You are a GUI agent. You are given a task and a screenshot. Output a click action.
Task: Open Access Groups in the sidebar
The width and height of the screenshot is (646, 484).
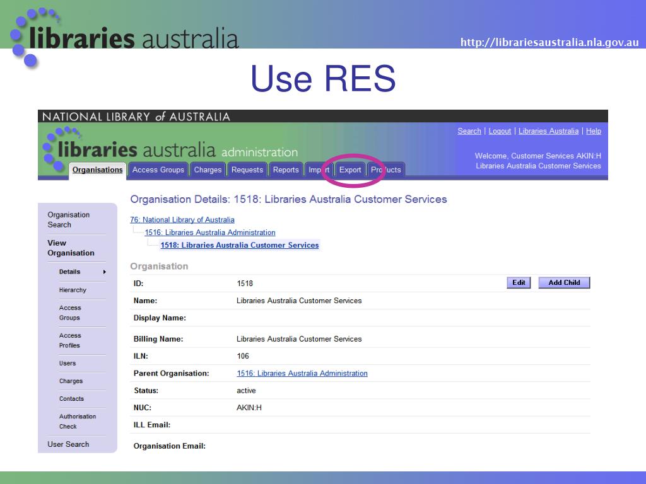pyautogui.click(x=70, y=313)
